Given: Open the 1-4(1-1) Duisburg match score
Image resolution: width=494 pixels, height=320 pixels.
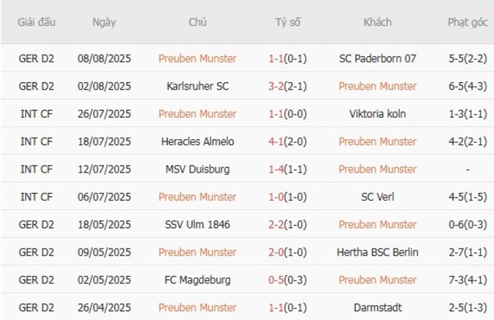Looking at the screenshot, I should click(x=288, y=169).
